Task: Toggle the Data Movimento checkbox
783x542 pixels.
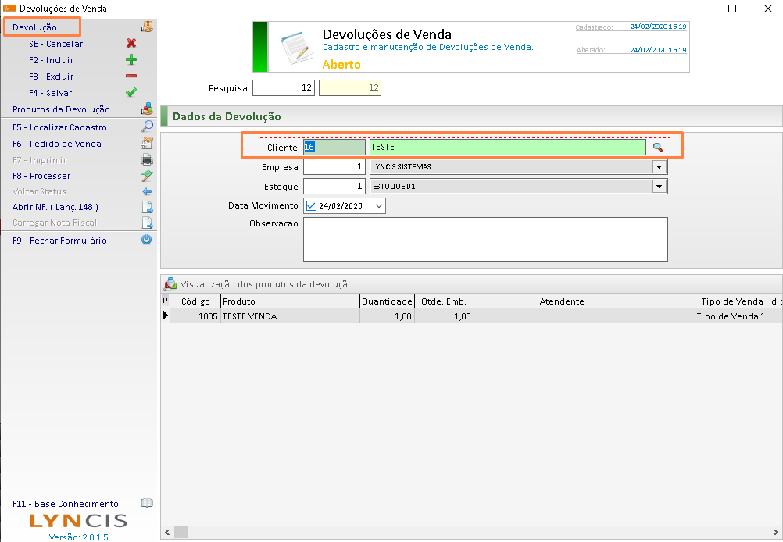Action: coord(311,206)
